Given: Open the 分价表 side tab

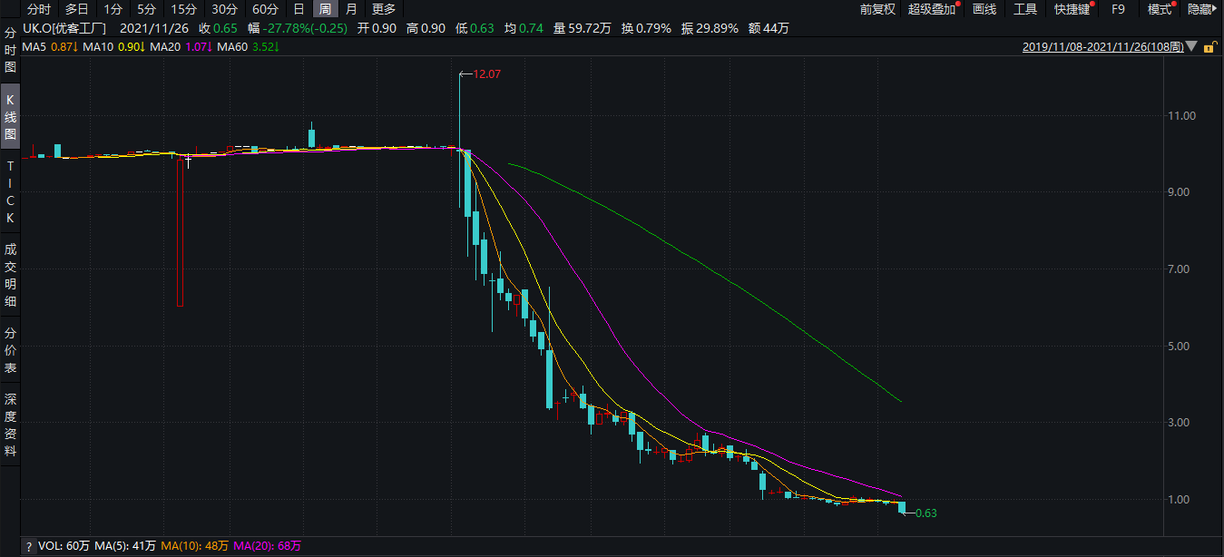Looking at the screenshot, I should point(10,350).
